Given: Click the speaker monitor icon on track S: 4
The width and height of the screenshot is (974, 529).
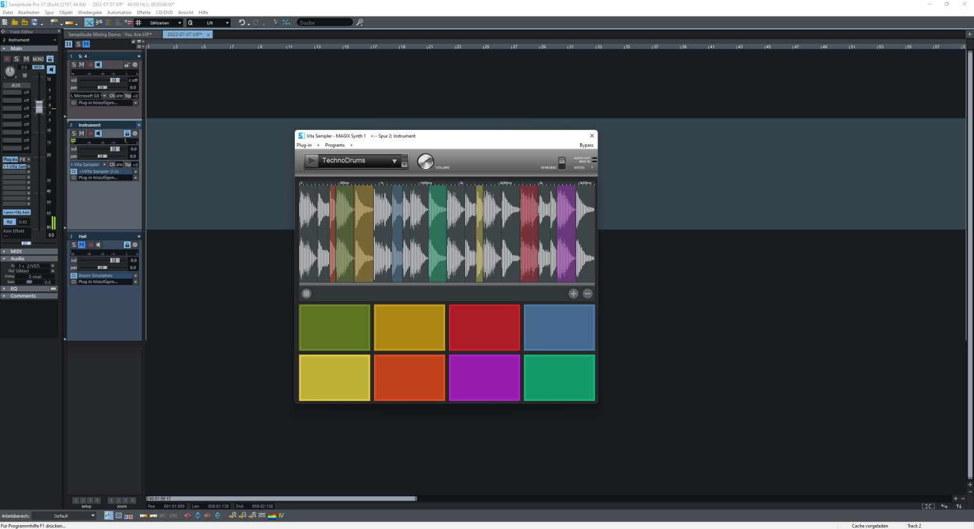Looking at the screenshot, I should pos(98,65).
